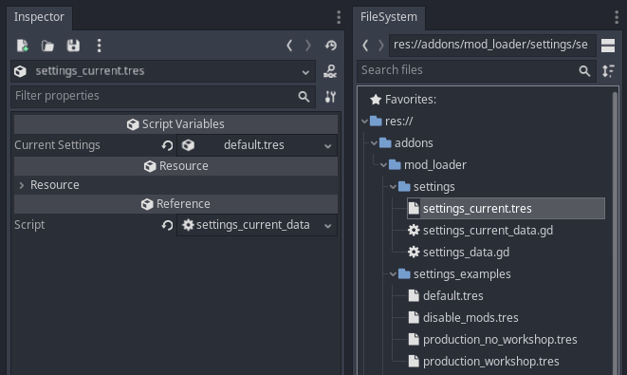Open Inspector panel three-dot menu
627x375 pixels.
pos(339,17)
